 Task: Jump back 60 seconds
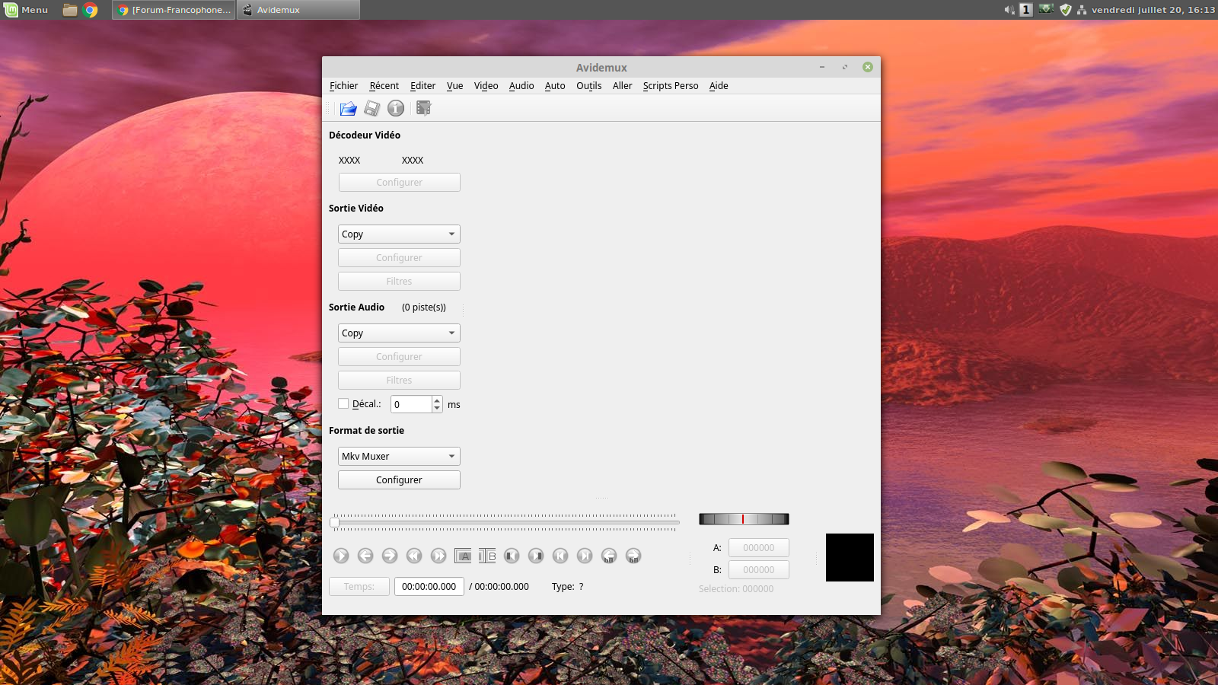[609, 556]
